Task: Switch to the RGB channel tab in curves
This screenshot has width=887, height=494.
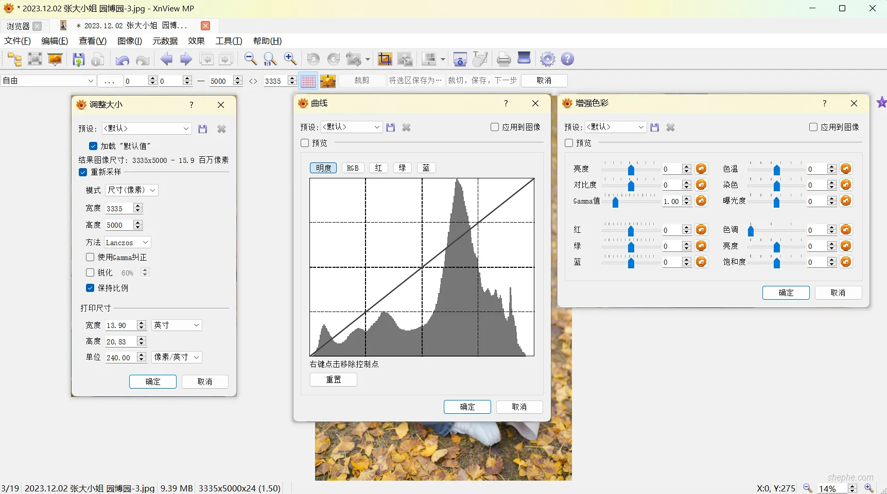Action: click(x=353, y=168)
